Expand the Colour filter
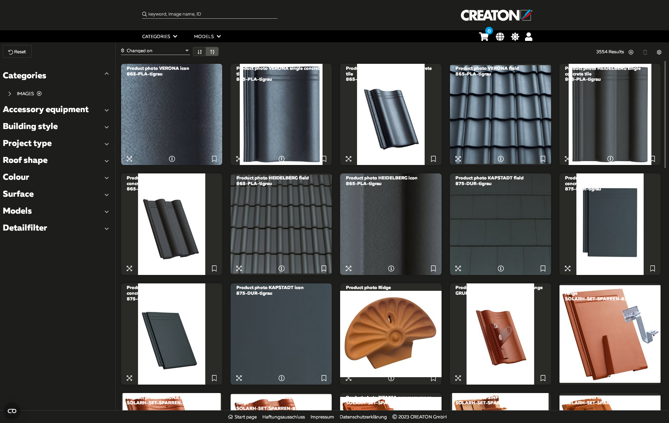This screenshot has width=669, height=423. pyautogui.click(x=106, y=178)
